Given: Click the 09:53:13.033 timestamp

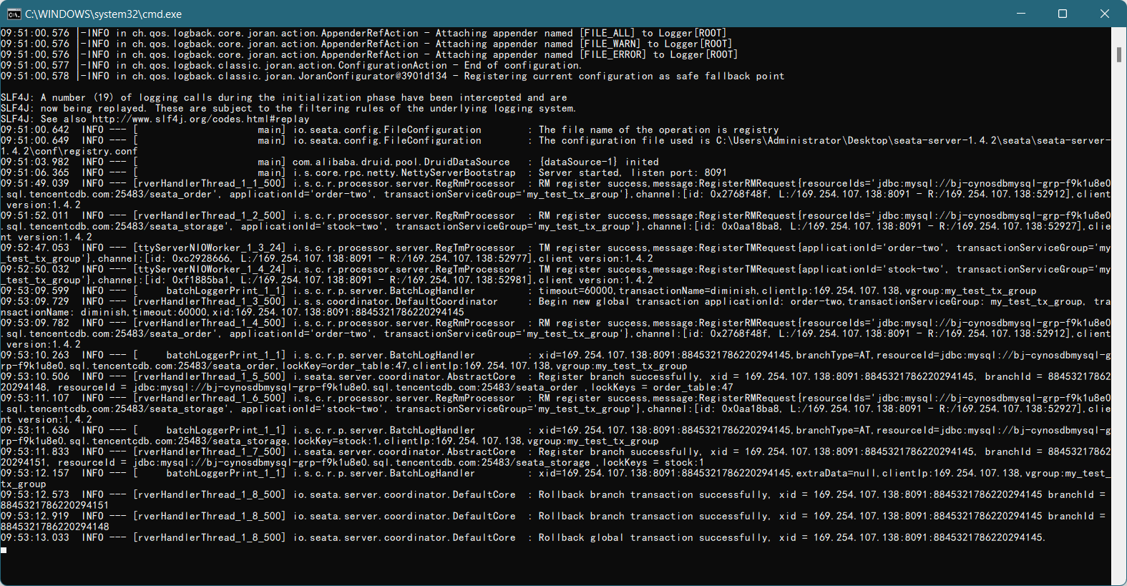Looking at the screenshot, I should [x=34, y=537].
